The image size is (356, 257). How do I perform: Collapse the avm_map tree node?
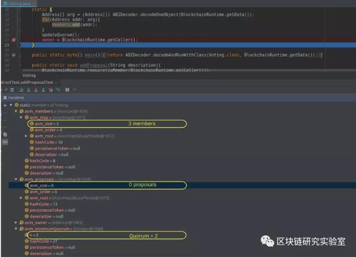coord(21,118)
